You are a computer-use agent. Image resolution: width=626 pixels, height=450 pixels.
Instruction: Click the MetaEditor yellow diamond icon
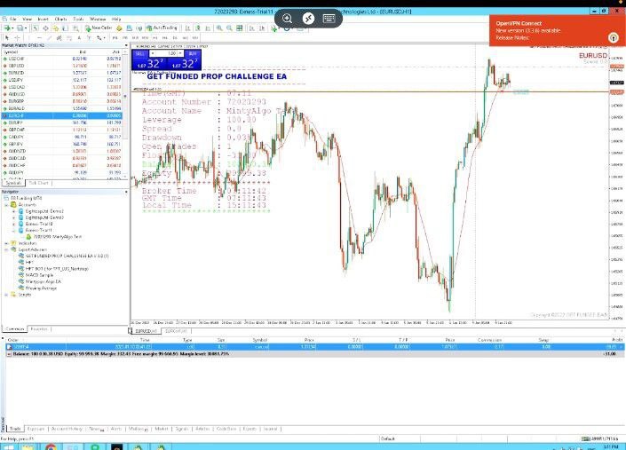click(119, 28)
